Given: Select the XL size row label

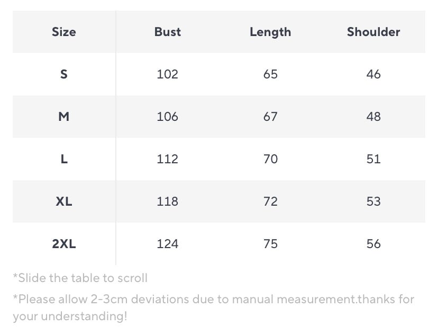Looking at the screenshot, I should [63, 201].
